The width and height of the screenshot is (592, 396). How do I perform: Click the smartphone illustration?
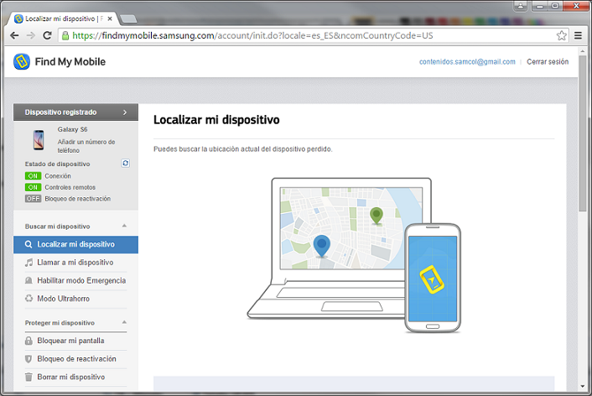tap(433, 278)
